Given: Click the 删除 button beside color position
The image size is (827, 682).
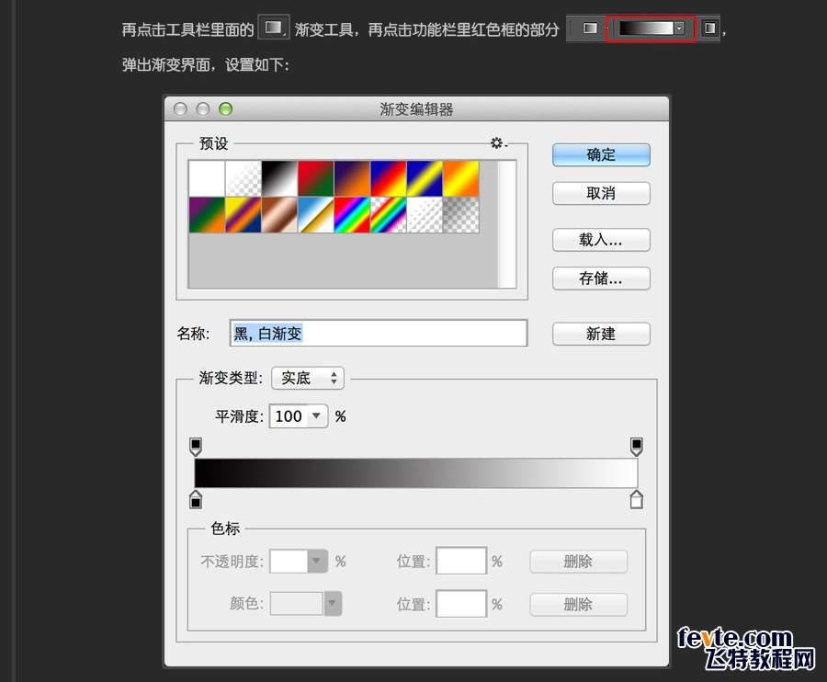Looking at the screenshot, I should coord(579,604).
